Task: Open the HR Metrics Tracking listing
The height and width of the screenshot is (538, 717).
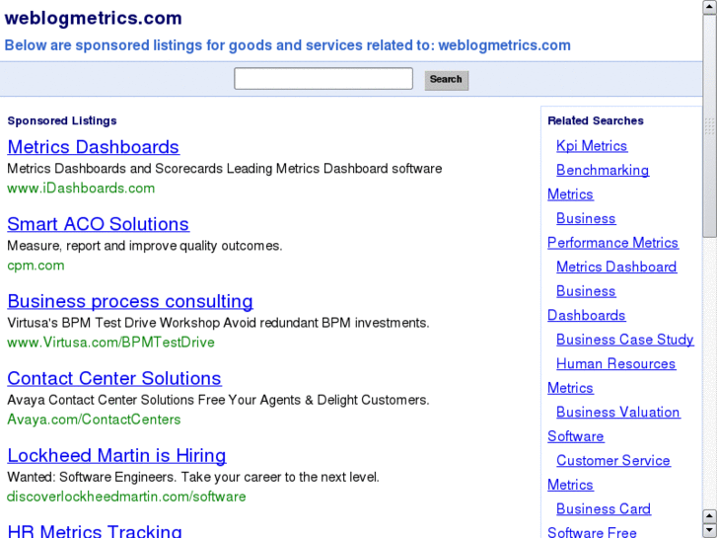Action: point(94,530)
